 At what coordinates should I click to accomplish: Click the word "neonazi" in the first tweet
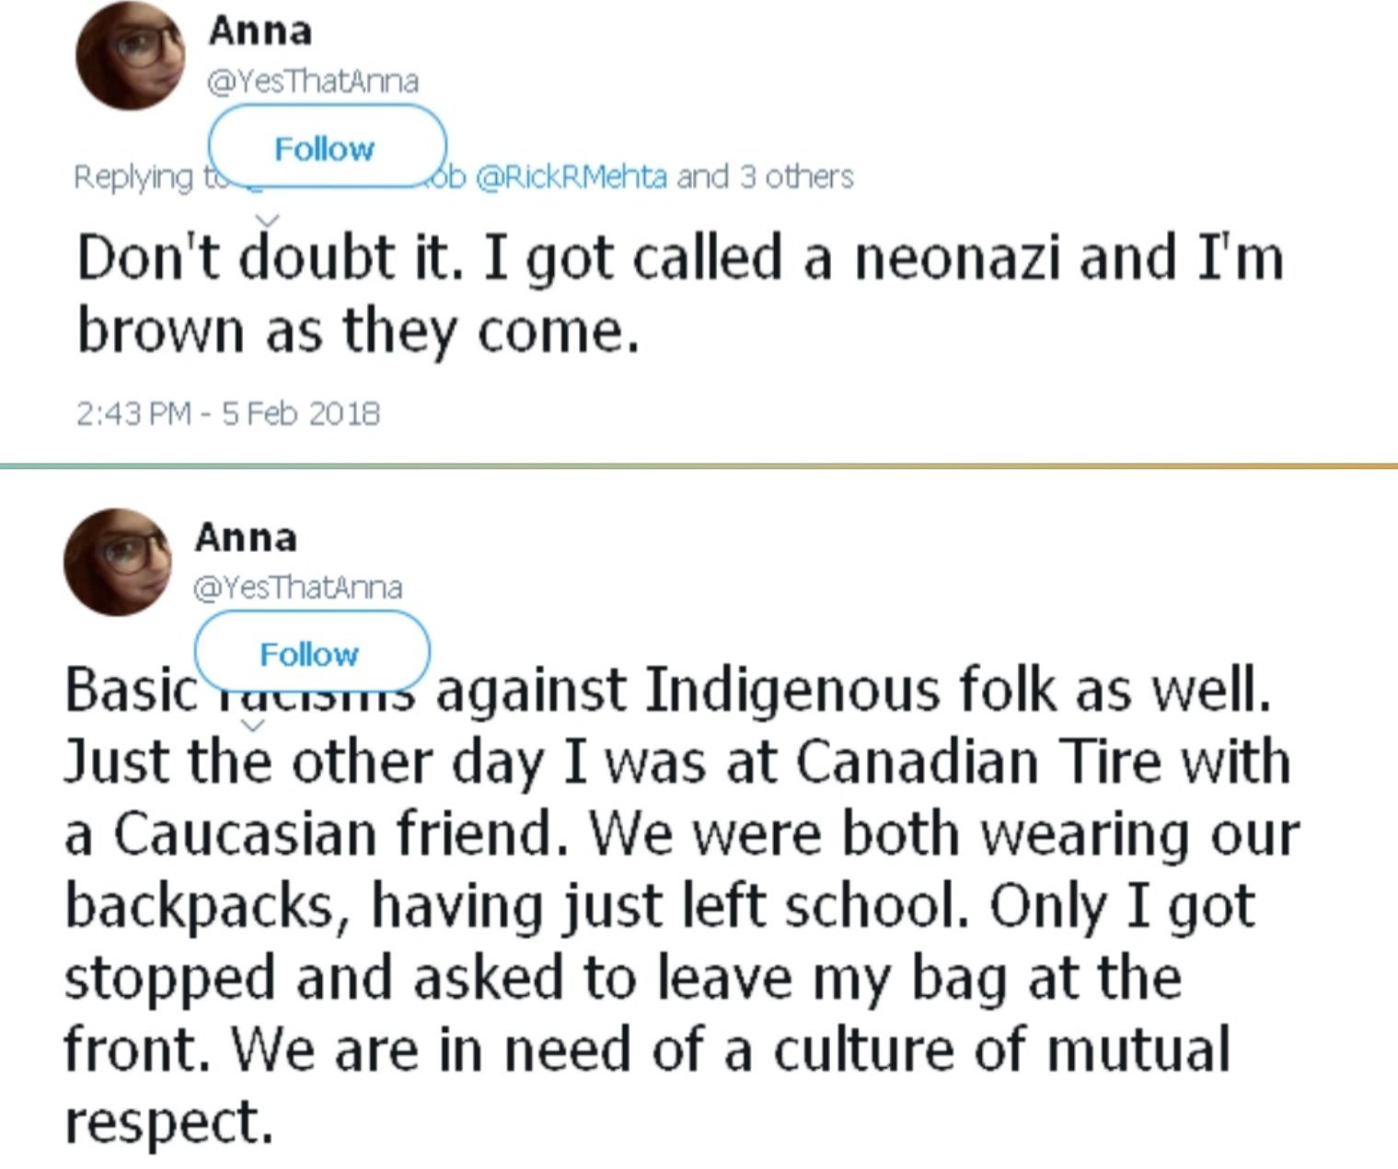point(957,258)
